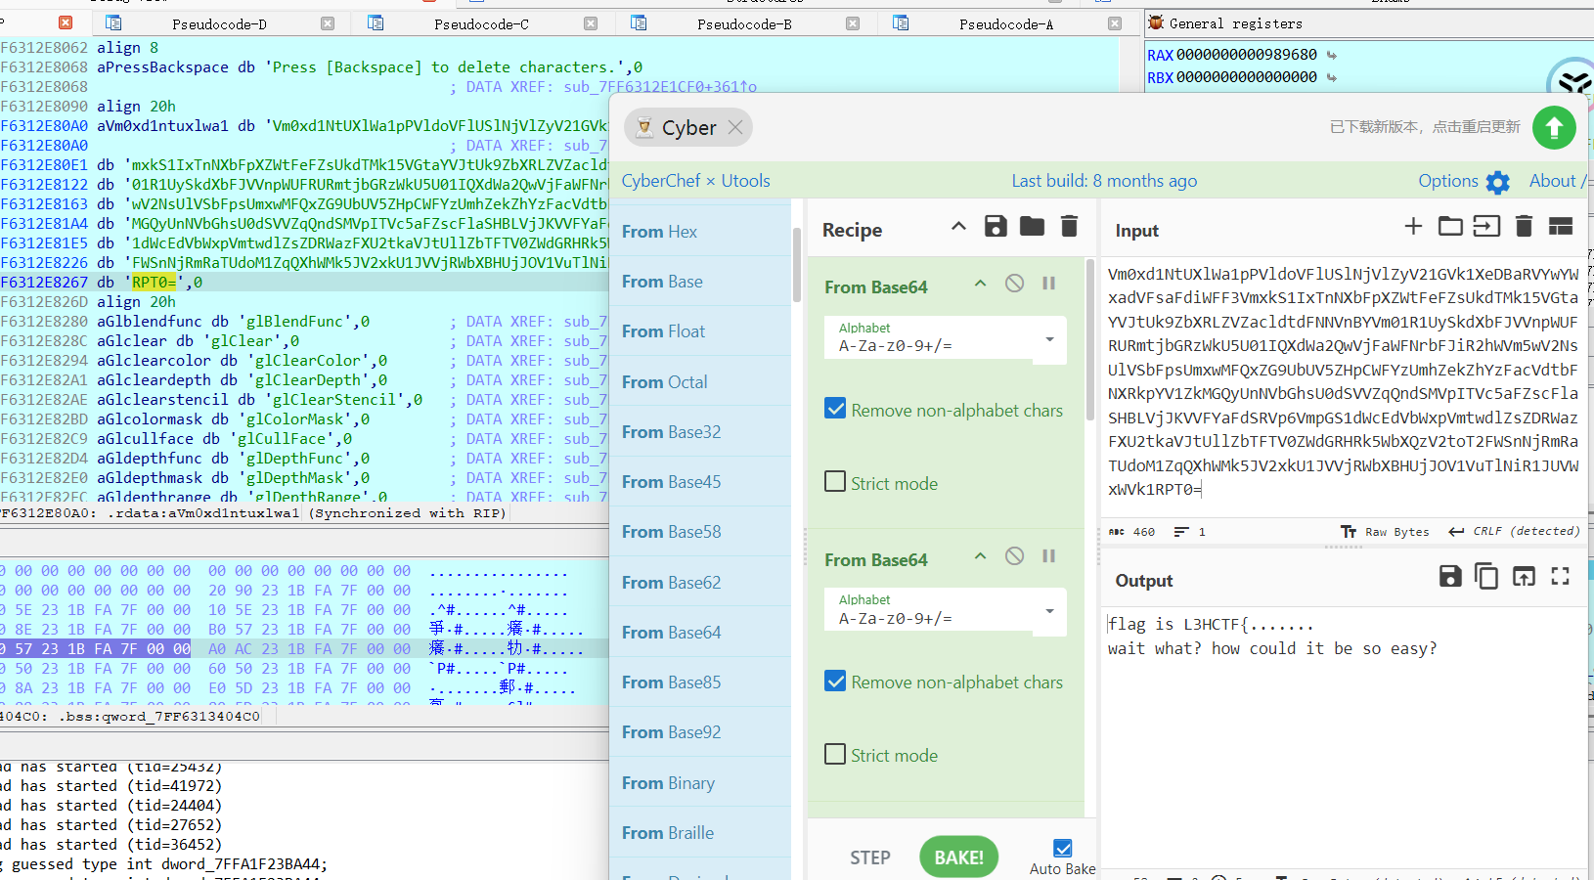
Task: Click the STEP button
Action: pos(870,858)
